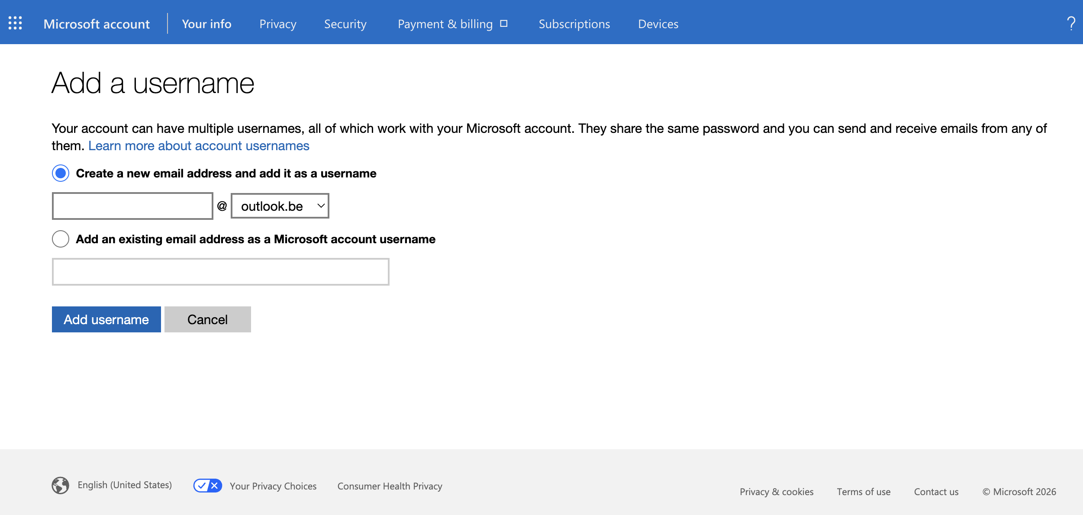
Task: Open the Devices tab
Action: (658, 24)
